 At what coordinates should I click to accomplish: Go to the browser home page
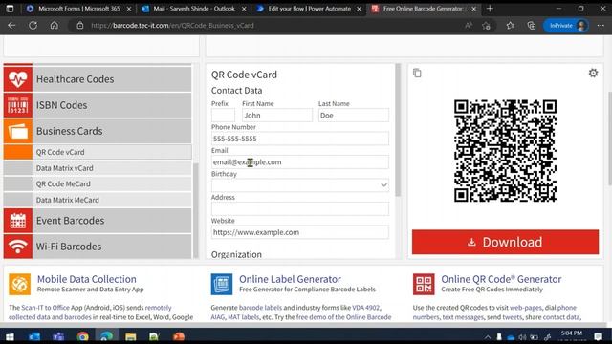(x=54, y=26)
